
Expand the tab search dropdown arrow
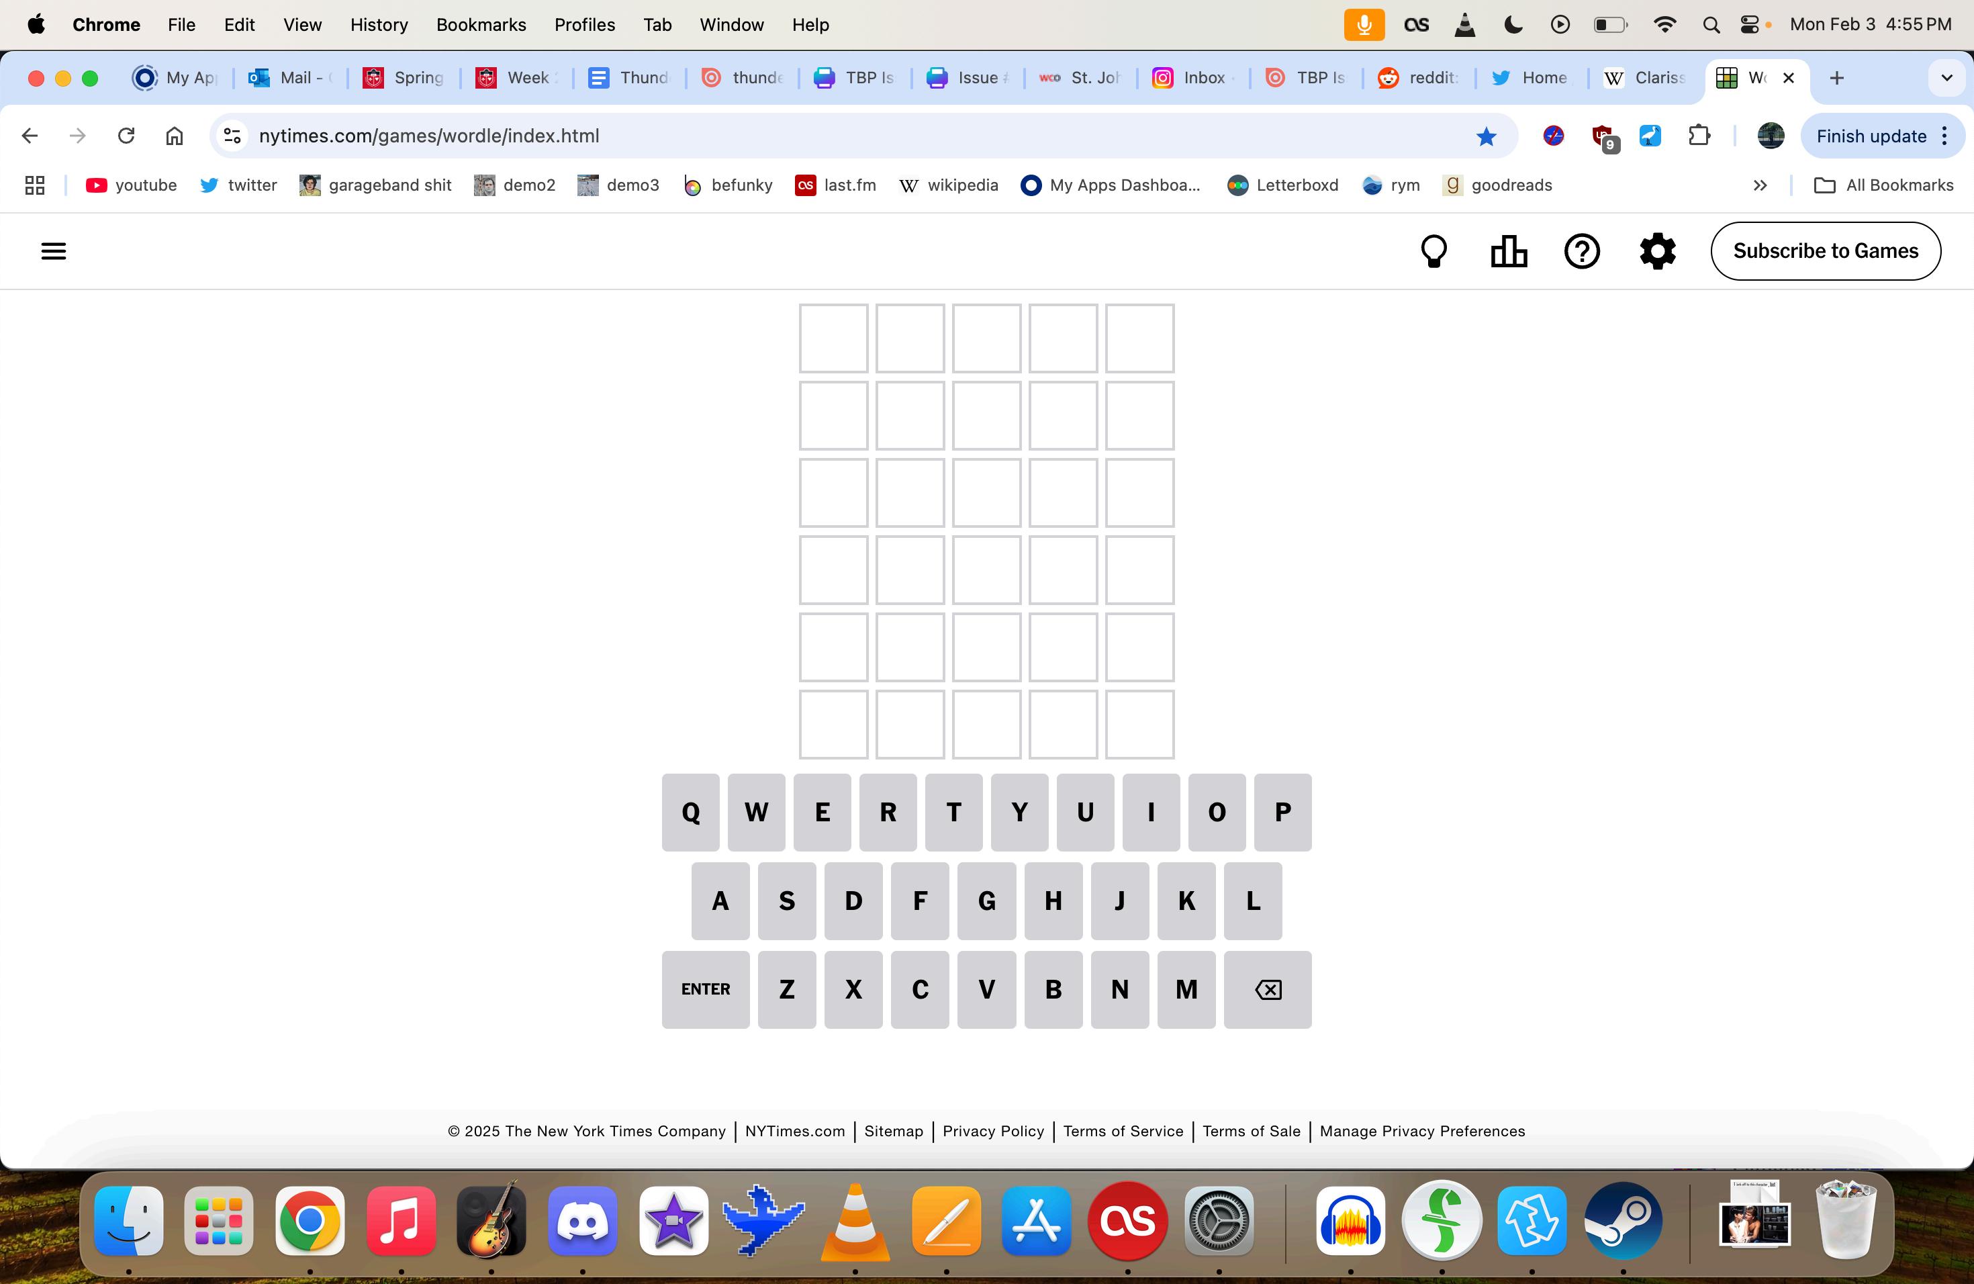click(1946, 78)
